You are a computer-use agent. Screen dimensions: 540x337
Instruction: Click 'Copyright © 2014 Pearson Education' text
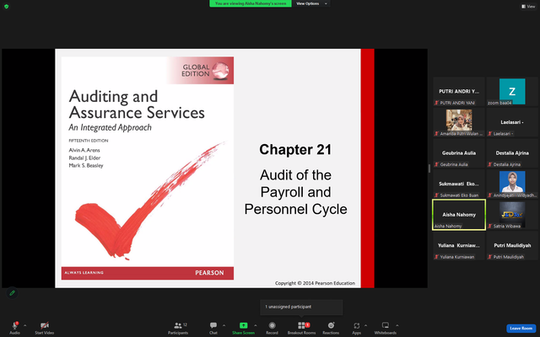(x=315, y=283)
